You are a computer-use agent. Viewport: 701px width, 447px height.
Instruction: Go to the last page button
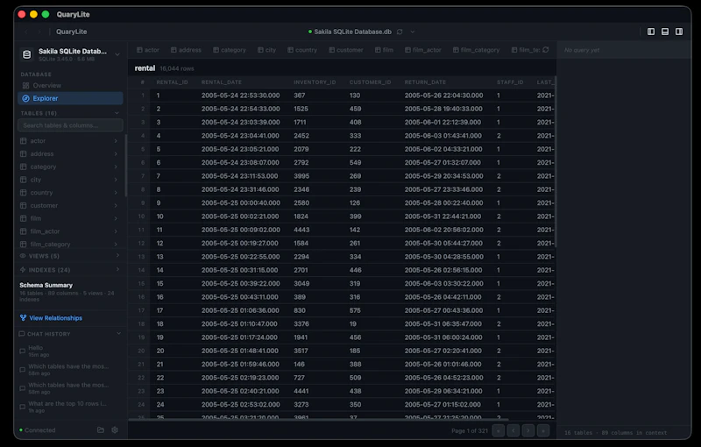pyautogui.click(x=543, y=430)
